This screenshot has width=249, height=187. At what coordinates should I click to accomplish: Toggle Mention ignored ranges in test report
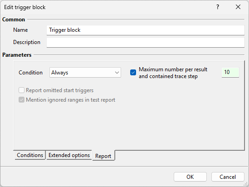tap(21, 100)
